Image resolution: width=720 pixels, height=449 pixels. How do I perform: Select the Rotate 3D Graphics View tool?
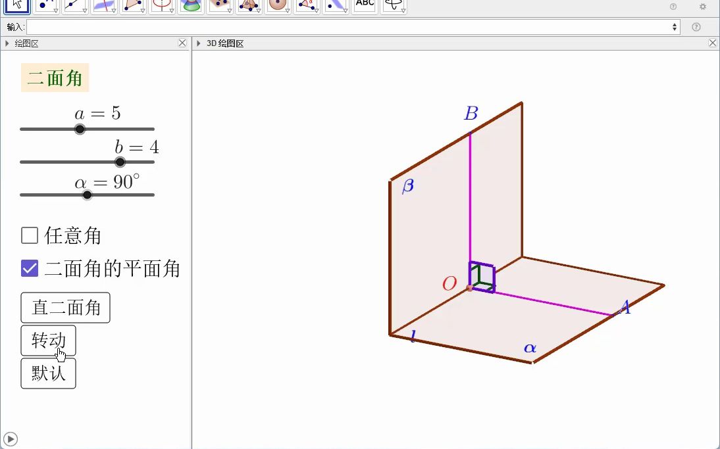click(393, 5)
